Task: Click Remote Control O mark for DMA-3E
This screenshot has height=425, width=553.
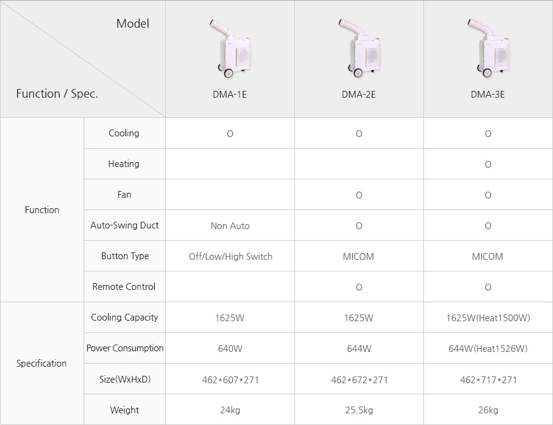Action: pos(488,287)
